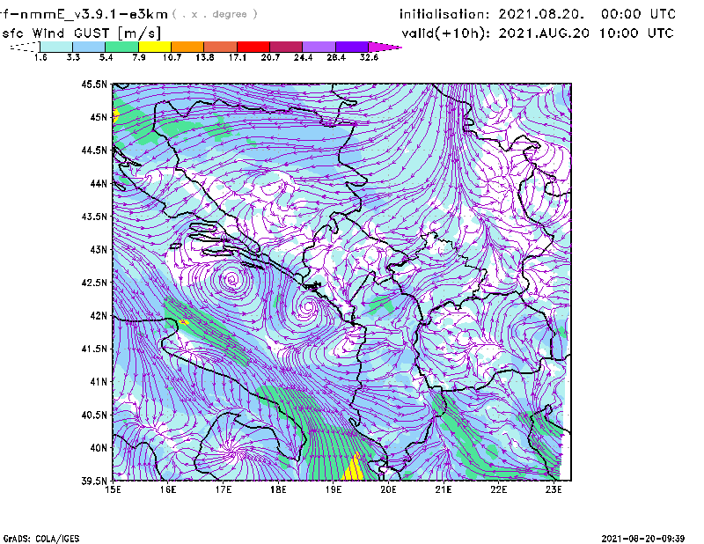This screenshot has height=544, width=704.
Task: Click the latitude label "43.5N"
Action: point(95,217)
